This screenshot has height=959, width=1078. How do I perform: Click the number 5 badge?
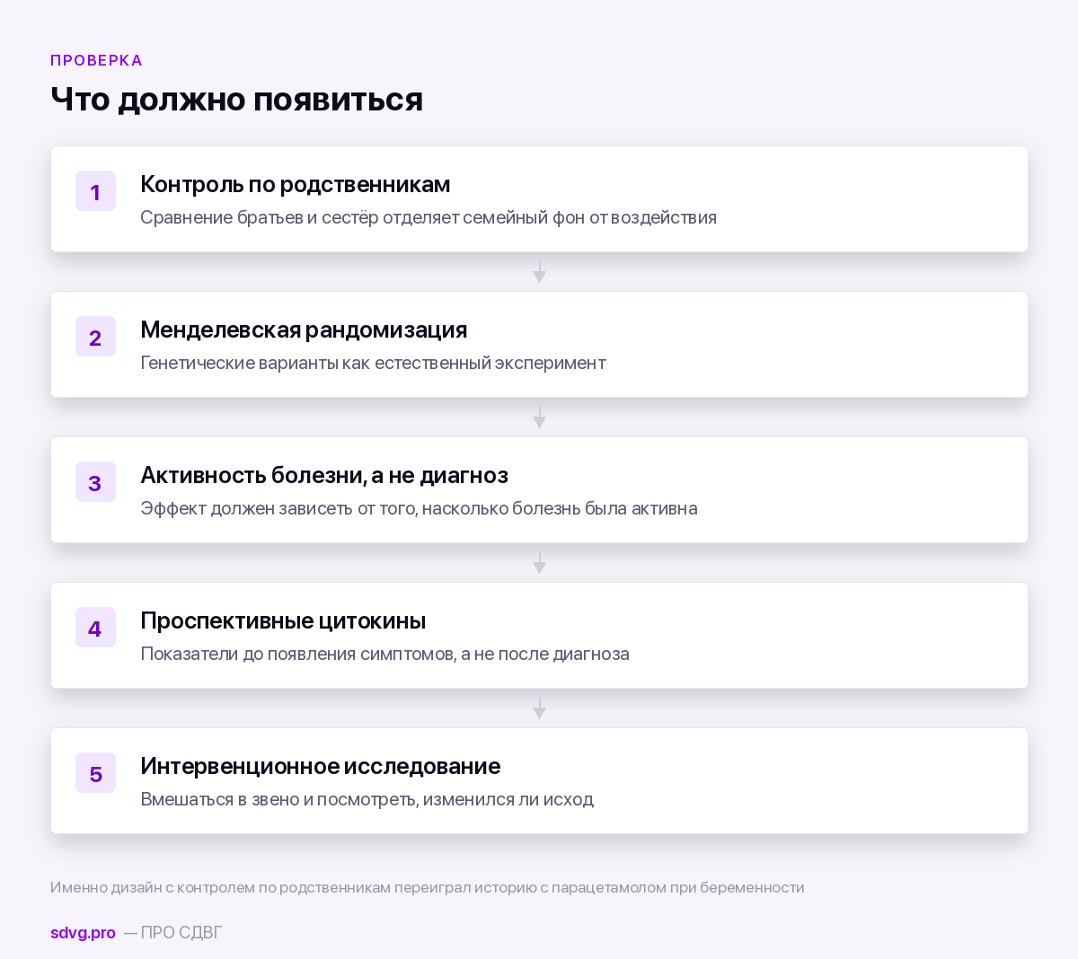tap(95, 773)
